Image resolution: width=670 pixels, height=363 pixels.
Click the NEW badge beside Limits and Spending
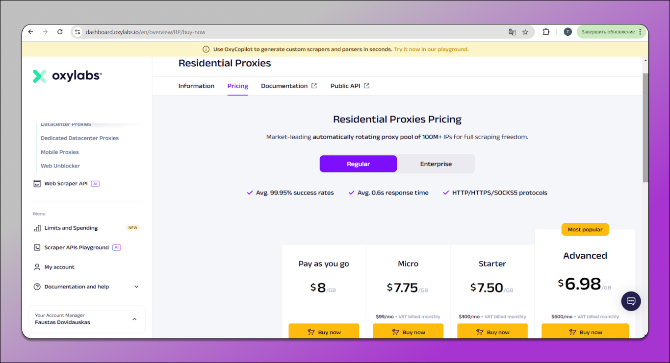tap(133, 228)
